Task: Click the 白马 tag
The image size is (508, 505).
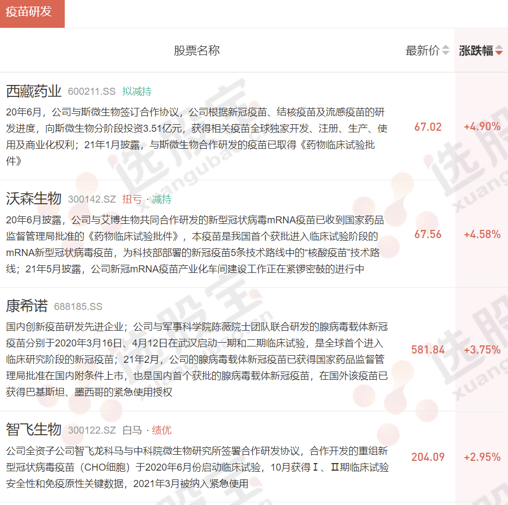Action: (x=132, y=430)
